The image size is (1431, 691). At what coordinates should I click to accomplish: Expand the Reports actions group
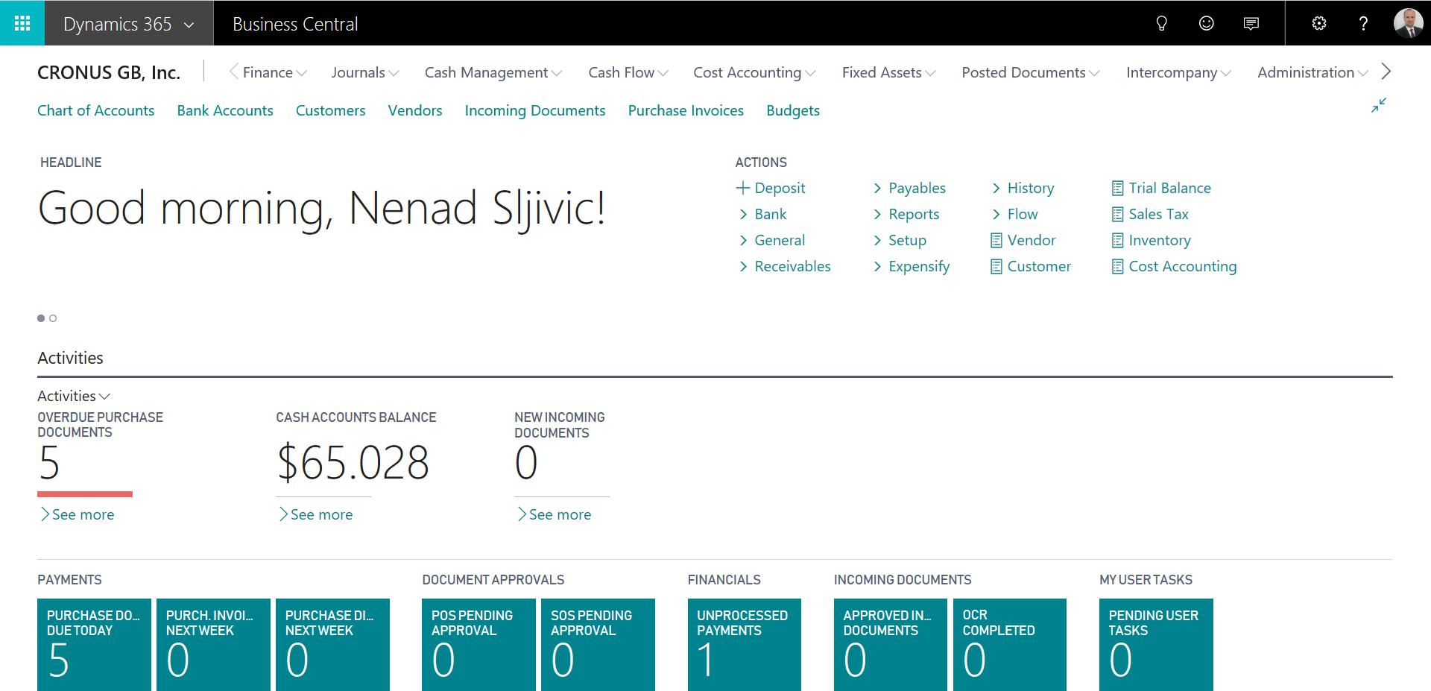pyautogui.click(x=906, y=214)
